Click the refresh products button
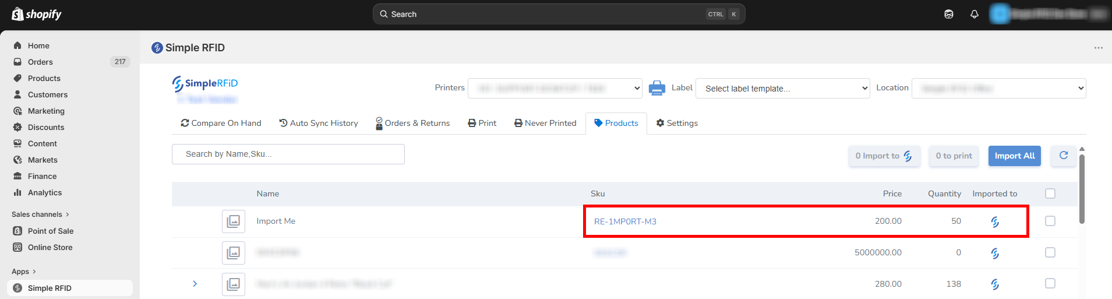Image resolution: width=1112 pixels, height=299 pixels. (1064, 156)
